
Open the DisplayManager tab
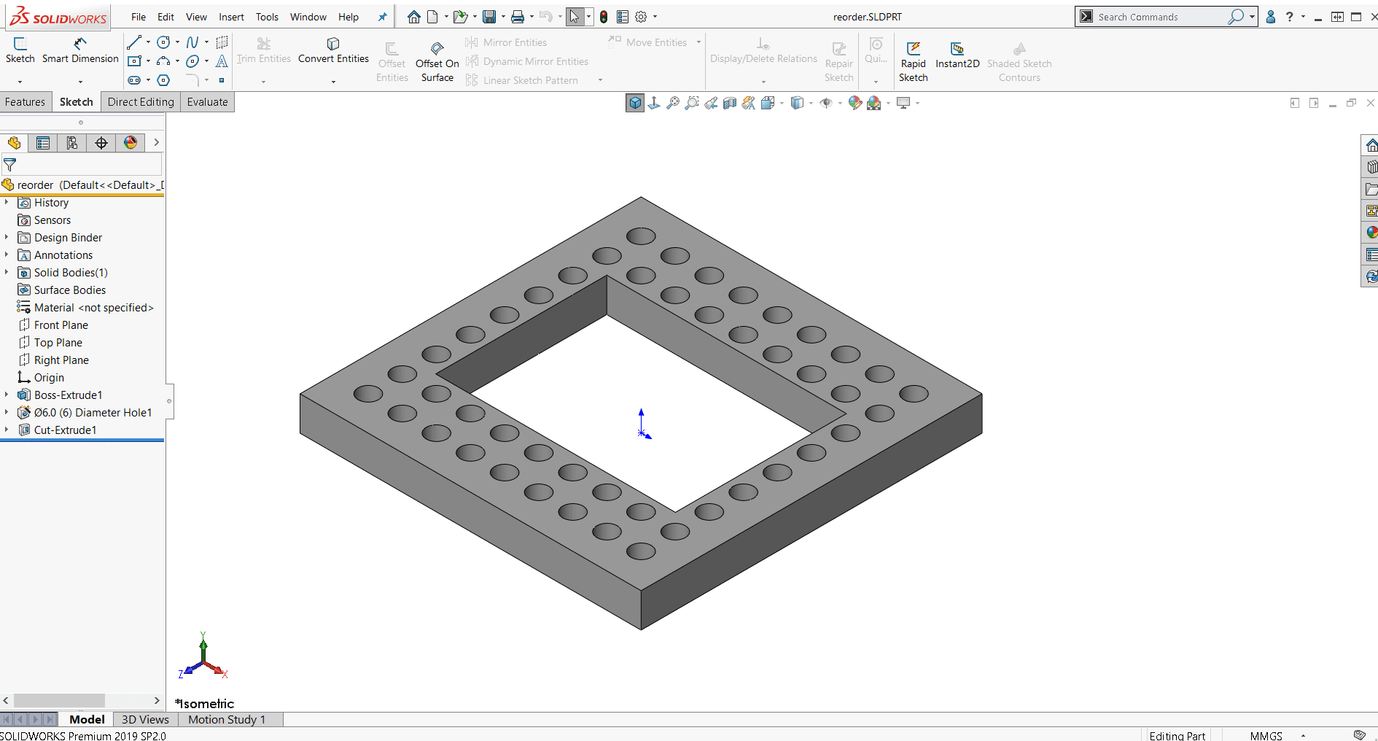tap(131, 143)
